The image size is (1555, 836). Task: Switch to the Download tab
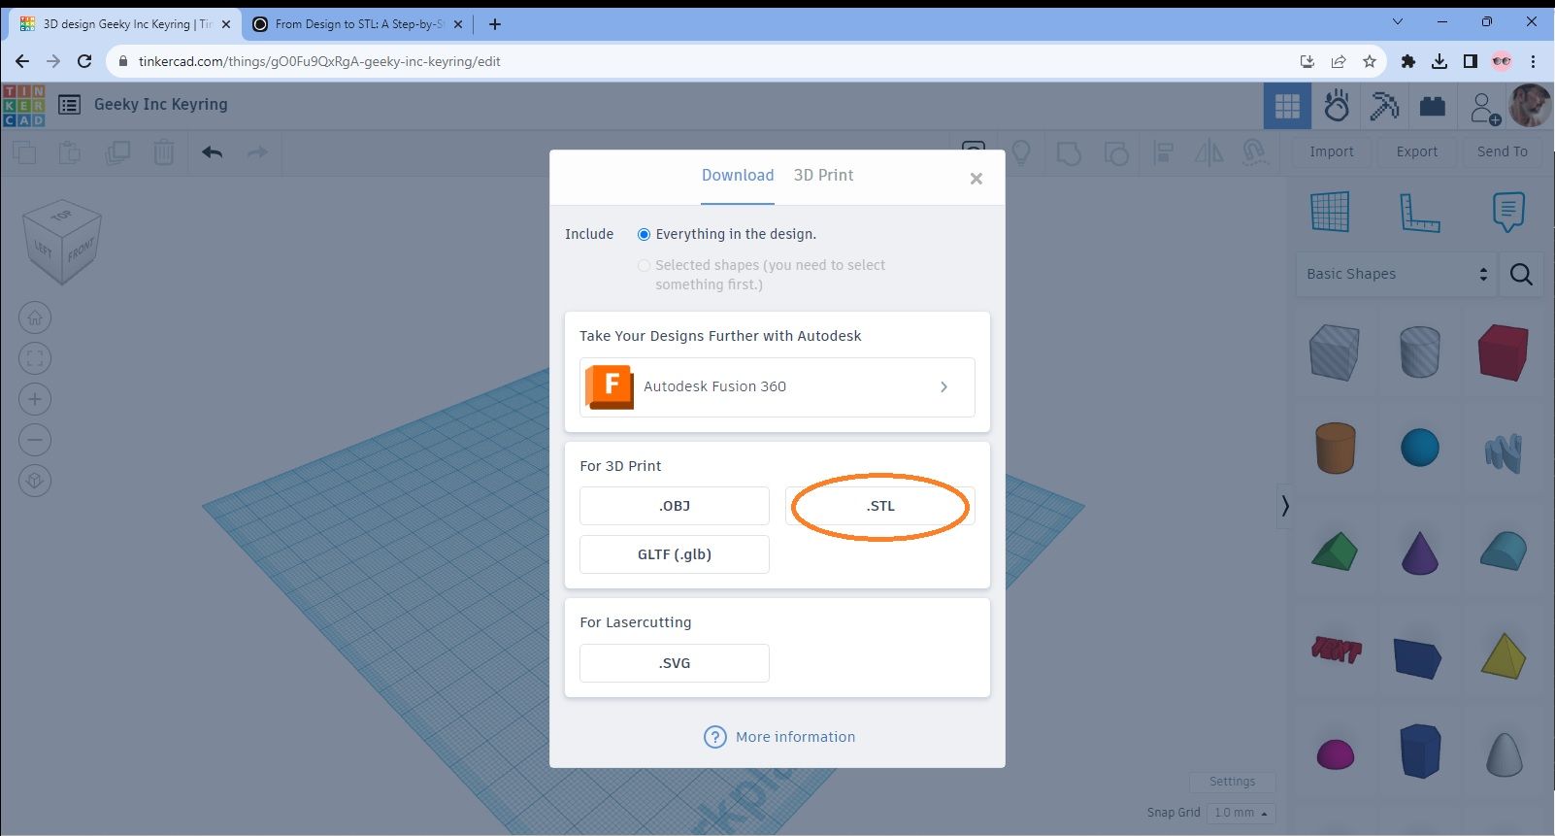click(738, 176)
